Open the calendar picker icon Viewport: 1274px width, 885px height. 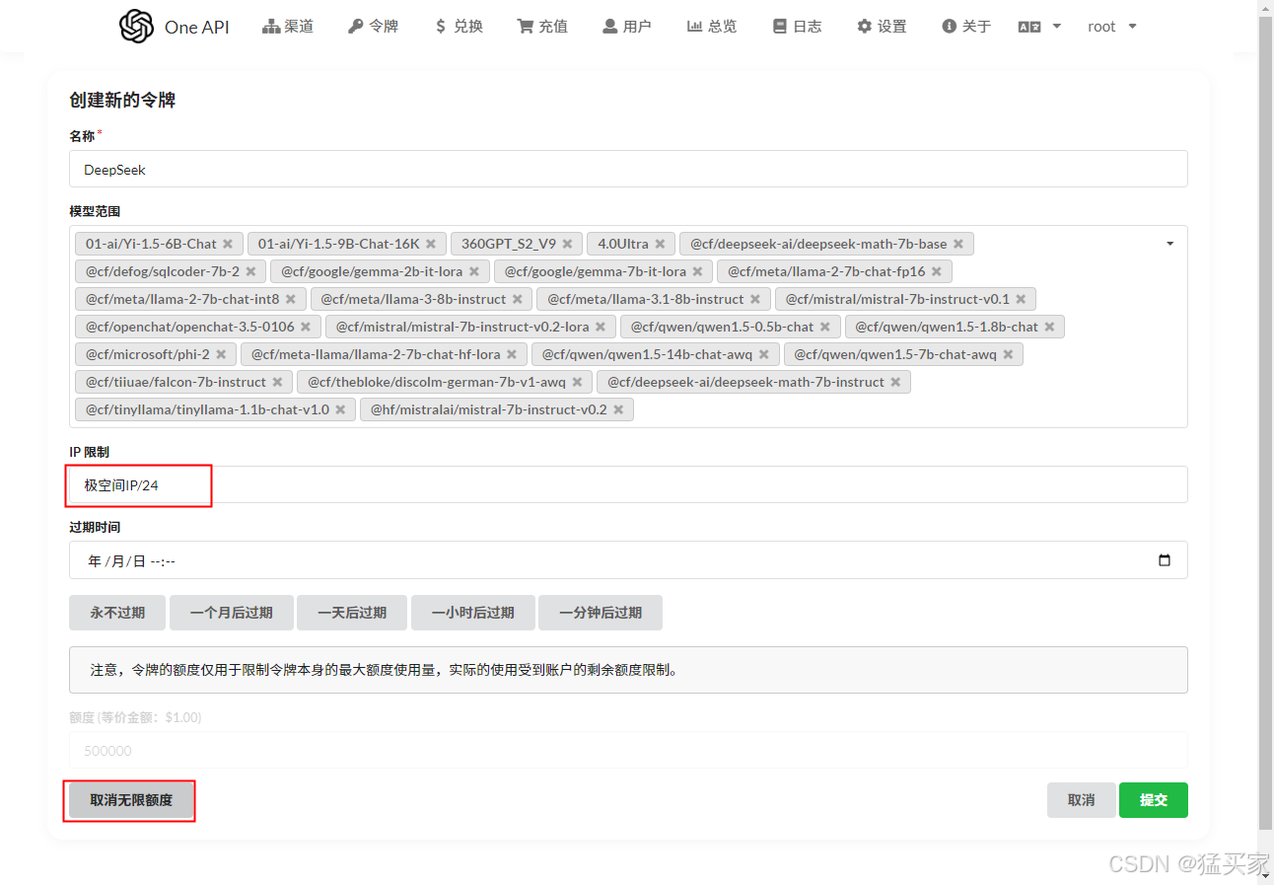pyautogui.click(x=1165, y=560)
